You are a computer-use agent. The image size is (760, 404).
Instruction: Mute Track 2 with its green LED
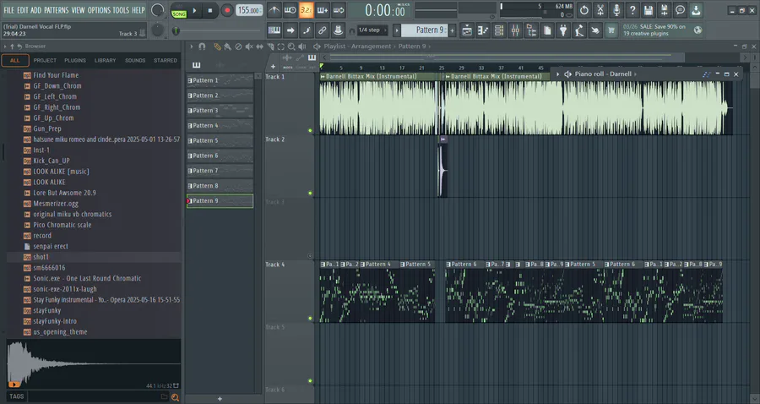[x=310, y=193]
